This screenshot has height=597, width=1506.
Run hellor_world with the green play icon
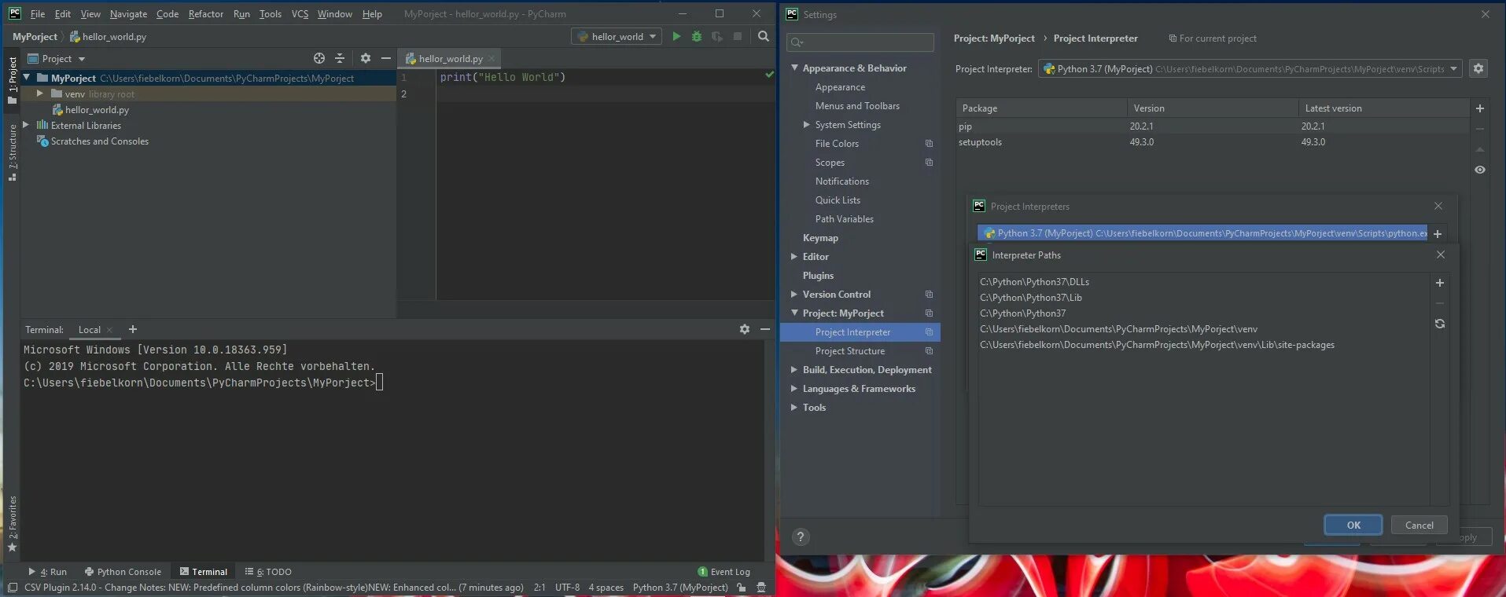click(676, 36)
